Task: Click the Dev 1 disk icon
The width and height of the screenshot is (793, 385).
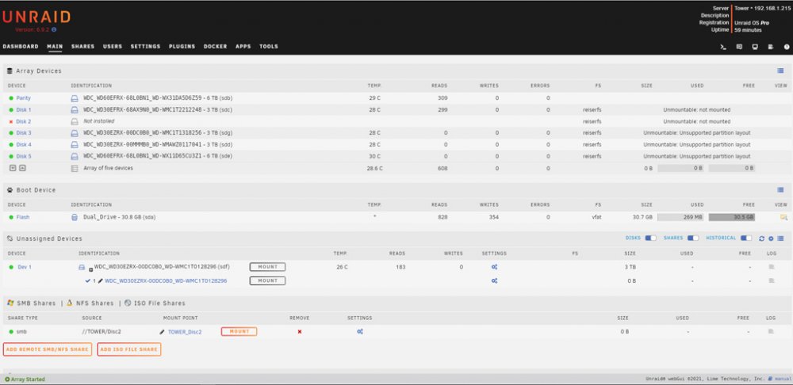Action: 82,267
